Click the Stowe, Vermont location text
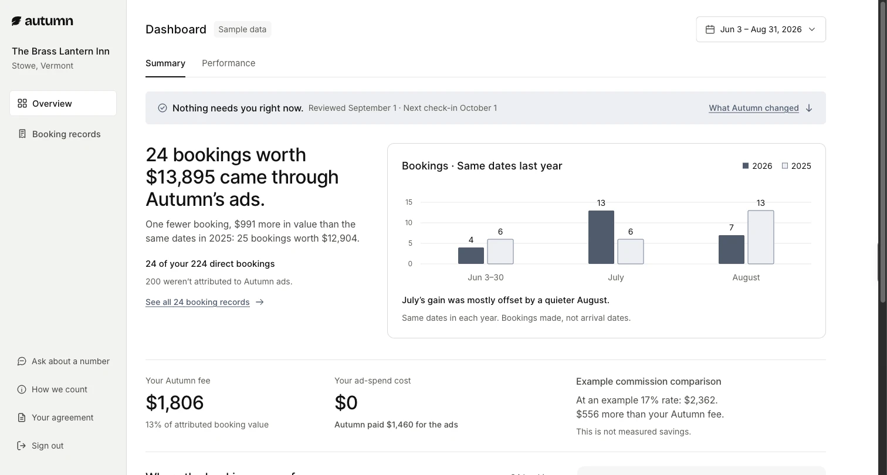This screenshot has height=475, width=887. [42, 66]
